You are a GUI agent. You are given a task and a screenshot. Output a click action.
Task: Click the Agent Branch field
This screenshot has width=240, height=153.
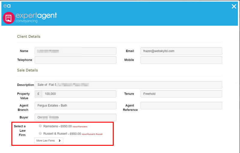click(76, 106)
